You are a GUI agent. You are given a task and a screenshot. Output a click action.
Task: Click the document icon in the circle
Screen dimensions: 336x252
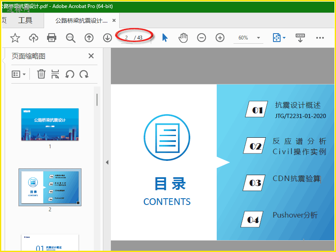click(167, 138)
